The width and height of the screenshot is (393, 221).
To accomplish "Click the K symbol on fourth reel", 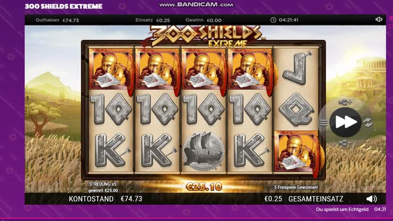I will (x=250, y=150).
